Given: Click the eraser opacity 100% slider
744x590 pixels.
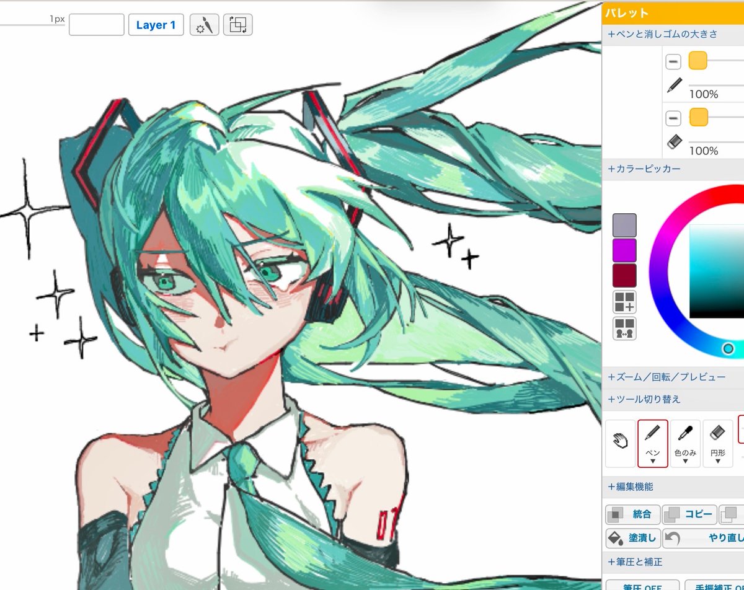Looking at the screenshot, I should pos(716,142).
